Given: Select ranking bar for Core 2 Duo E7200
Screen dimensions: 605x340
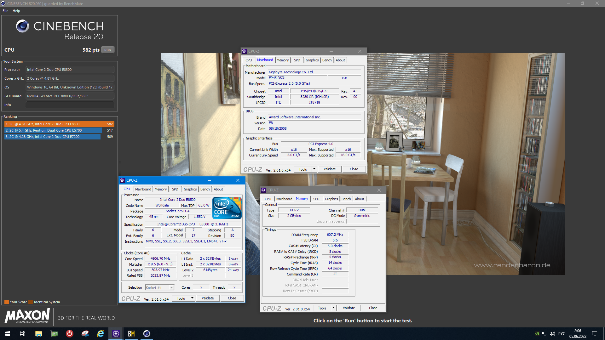Looking at the screenshot, I should [x=53, y=137].
